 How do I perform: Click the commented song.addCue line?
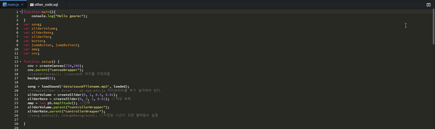click(93, 115)
